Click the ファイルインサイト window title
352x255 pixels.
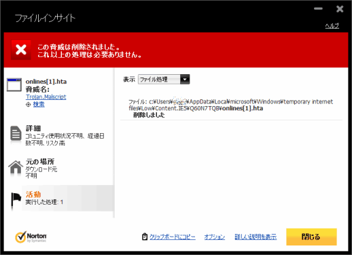pyautogui.click(x=45, y=18)
